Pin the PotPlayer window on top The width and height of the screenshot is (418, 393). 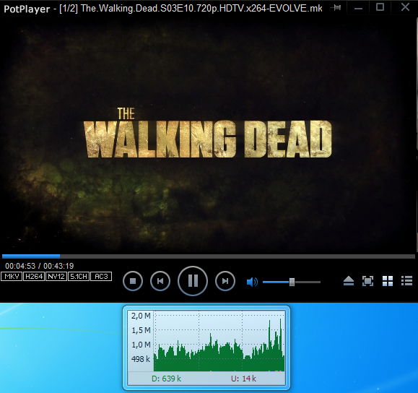click(x=336, y=8)
